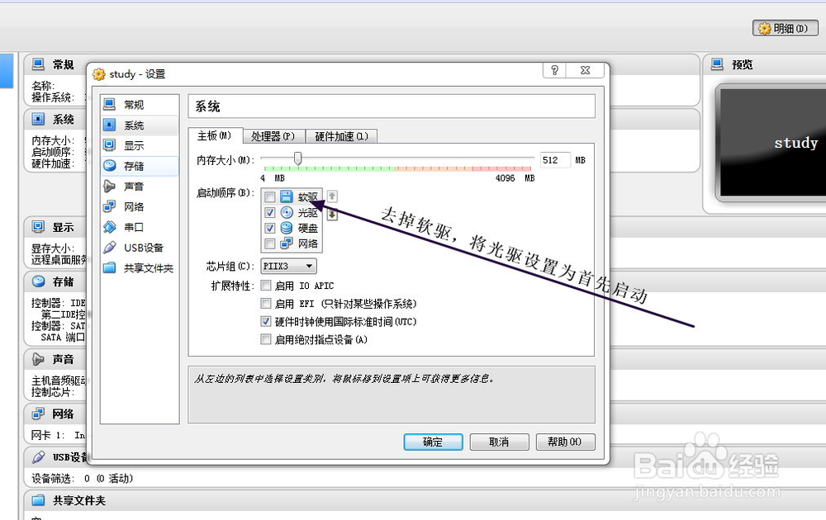Open the 共享文件夹 settings category
This screenshot has width=826, height=520.
click(x=140, y=268)
